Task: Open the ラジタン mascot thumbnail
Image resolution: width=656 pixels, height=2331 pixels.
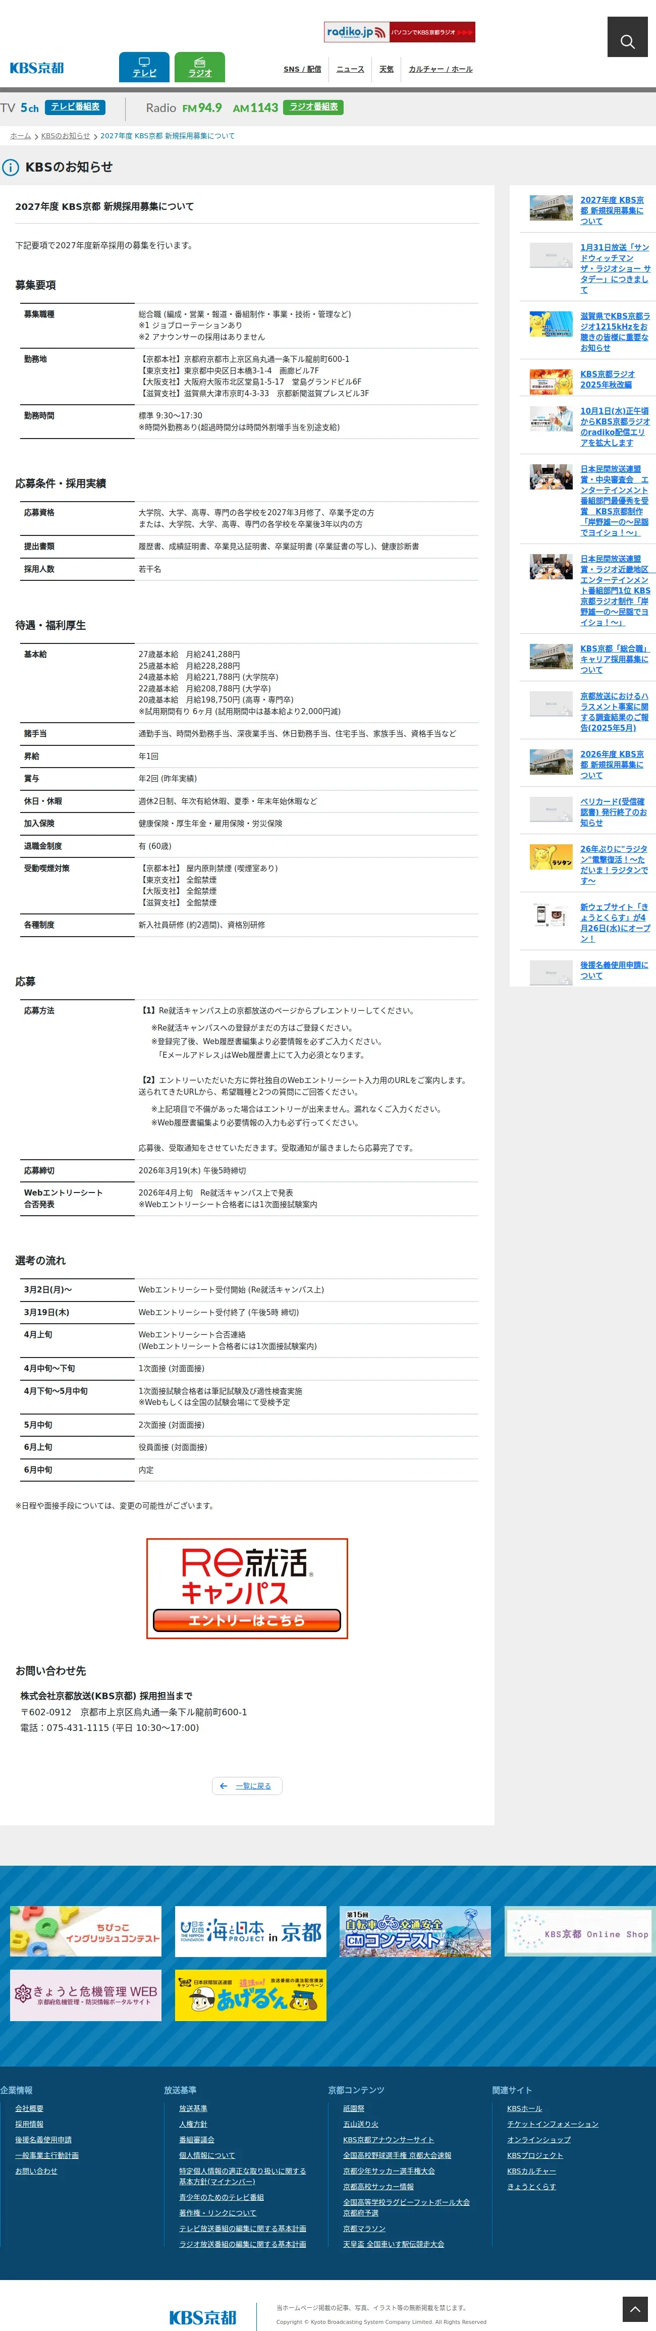Action: pyautogui.click(x=551, y=857)
